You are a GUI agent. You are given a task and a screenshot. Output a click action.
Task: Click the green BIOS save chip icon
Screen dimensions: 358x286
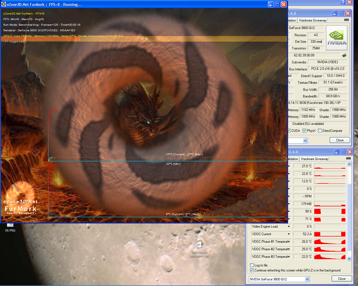(x=344, y=55)
